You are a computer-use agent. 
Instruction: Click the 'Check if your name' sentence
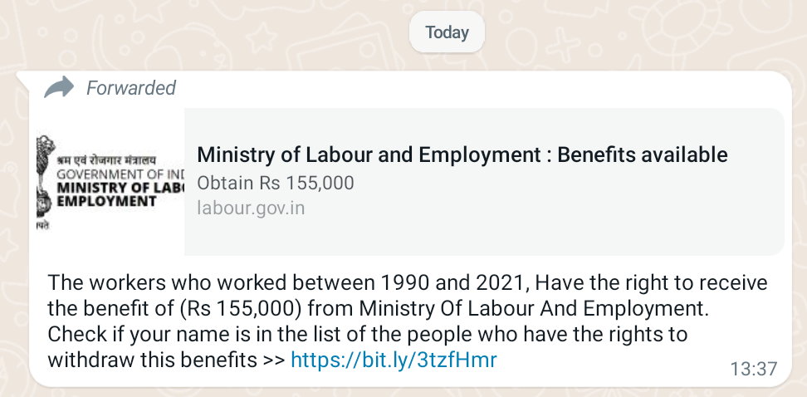click(x=368, y=334)
